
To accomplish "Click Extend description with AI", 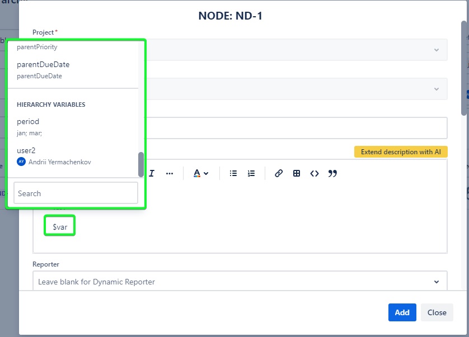I will [x=401, y=152].
